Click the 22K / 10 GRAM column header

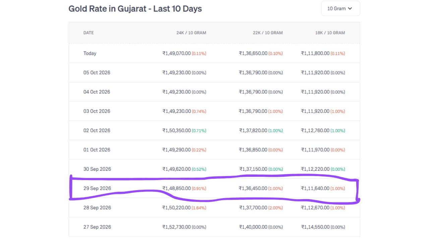tap(267, 33)
